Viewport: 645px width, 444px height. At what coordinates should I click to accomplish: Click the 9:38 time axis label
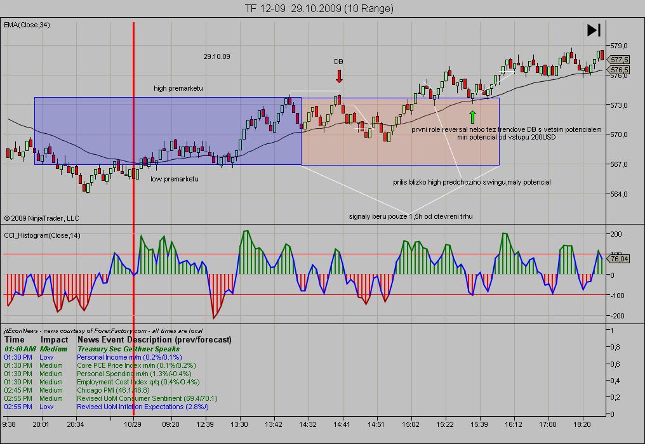click(9, 424)
